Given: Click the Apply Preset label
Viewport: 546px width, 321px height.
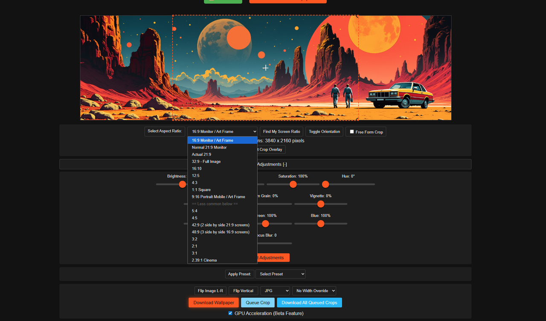Looking at the screenshot, I should pos(239,274).
